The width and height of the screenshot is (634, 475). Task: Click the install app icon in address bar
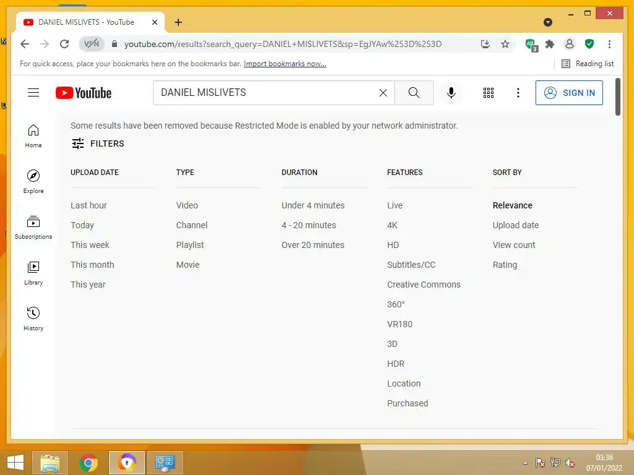485,44
